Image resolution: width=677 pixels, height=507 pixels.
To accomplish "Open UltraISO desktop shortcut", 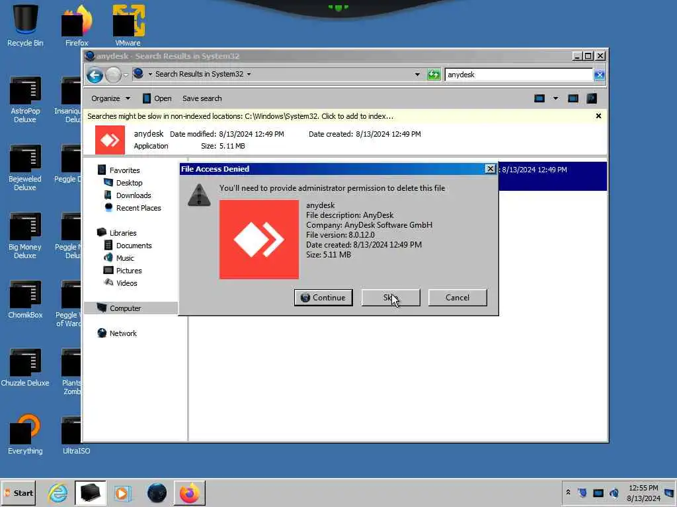I will [x=77, y=436].
